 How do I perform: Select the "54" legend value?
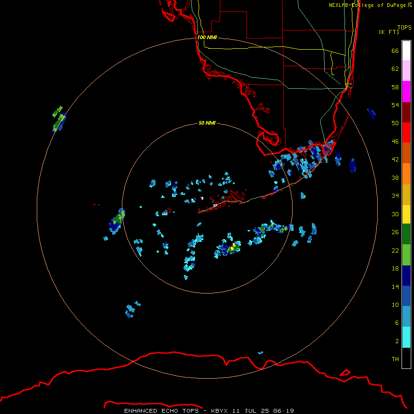click(395, 105)
